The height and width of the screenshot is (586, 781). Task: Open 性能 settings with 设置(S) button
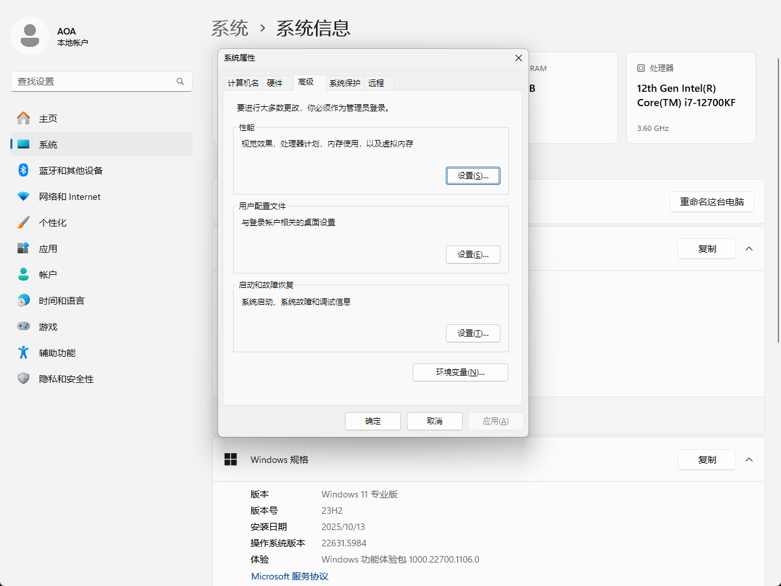(473, 176)
